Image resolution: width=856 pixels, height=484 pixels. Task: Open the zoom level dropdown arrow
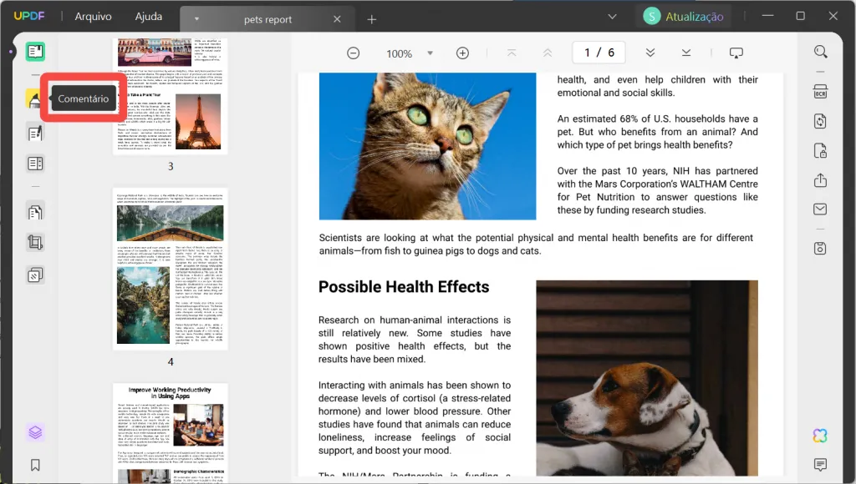431,53
